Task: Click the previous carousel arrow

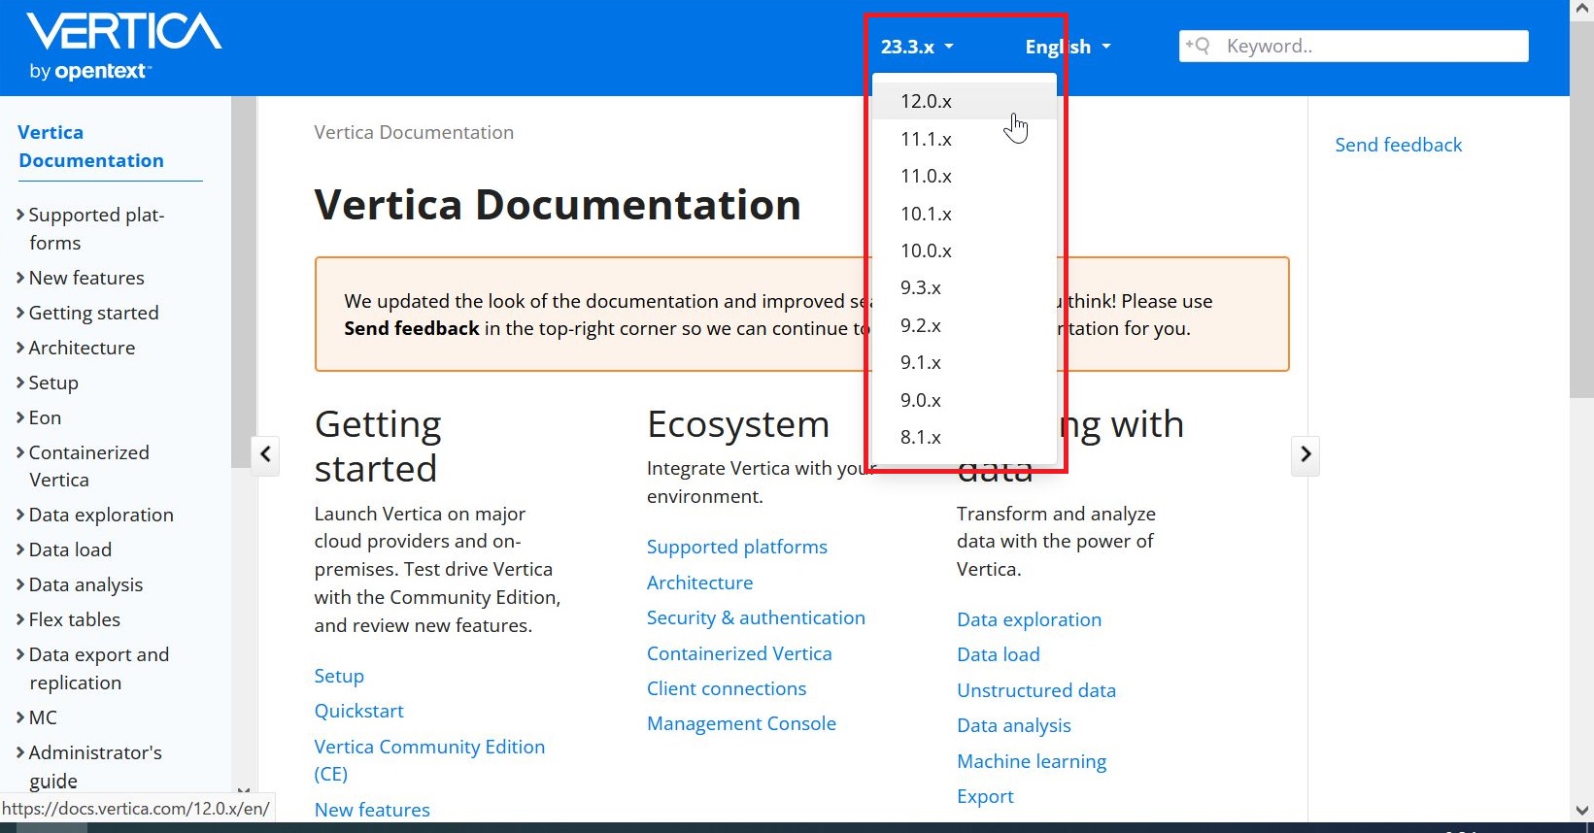Action: click(265, 454)
